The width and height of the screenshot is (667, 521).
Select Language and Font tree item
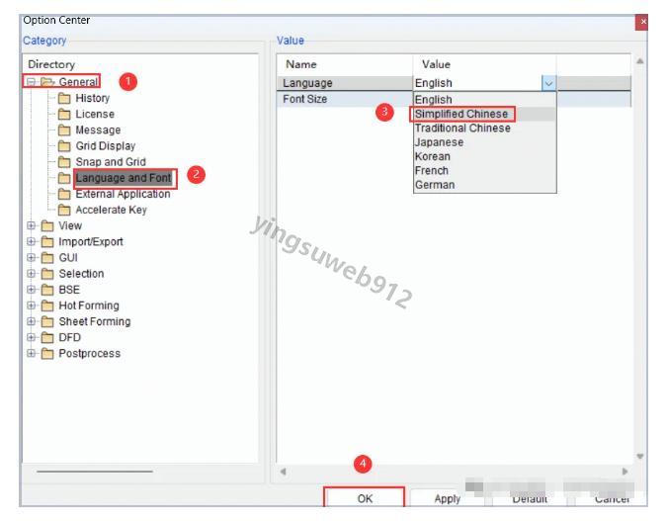[124, 178]
